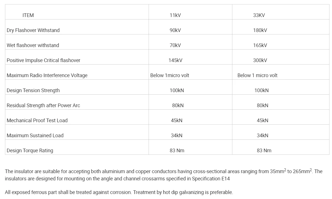Click the Dry Flashover Withstand row label
332x199 pixels.
[x=33, y=30]
